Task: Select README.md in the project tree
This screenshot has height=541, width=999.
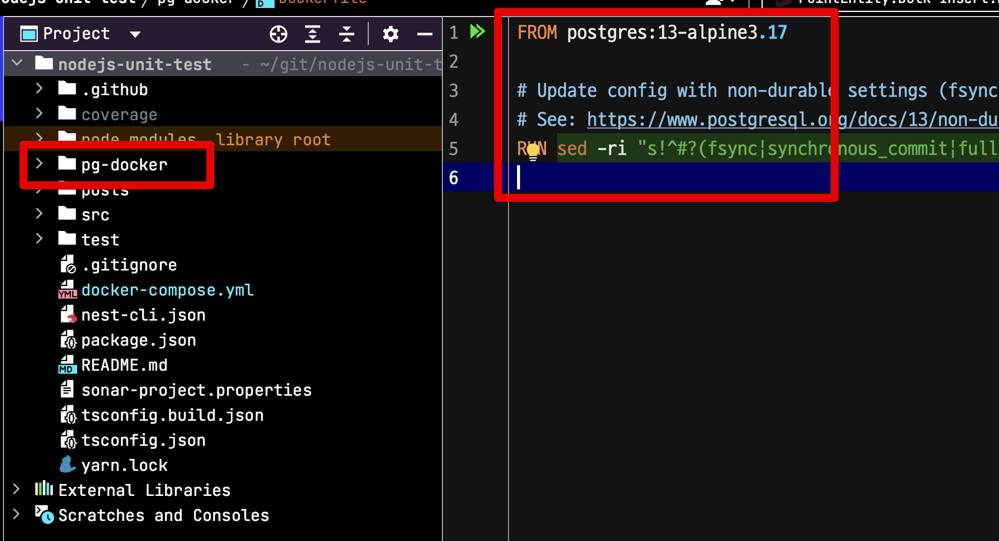Action: coord(124,365)
